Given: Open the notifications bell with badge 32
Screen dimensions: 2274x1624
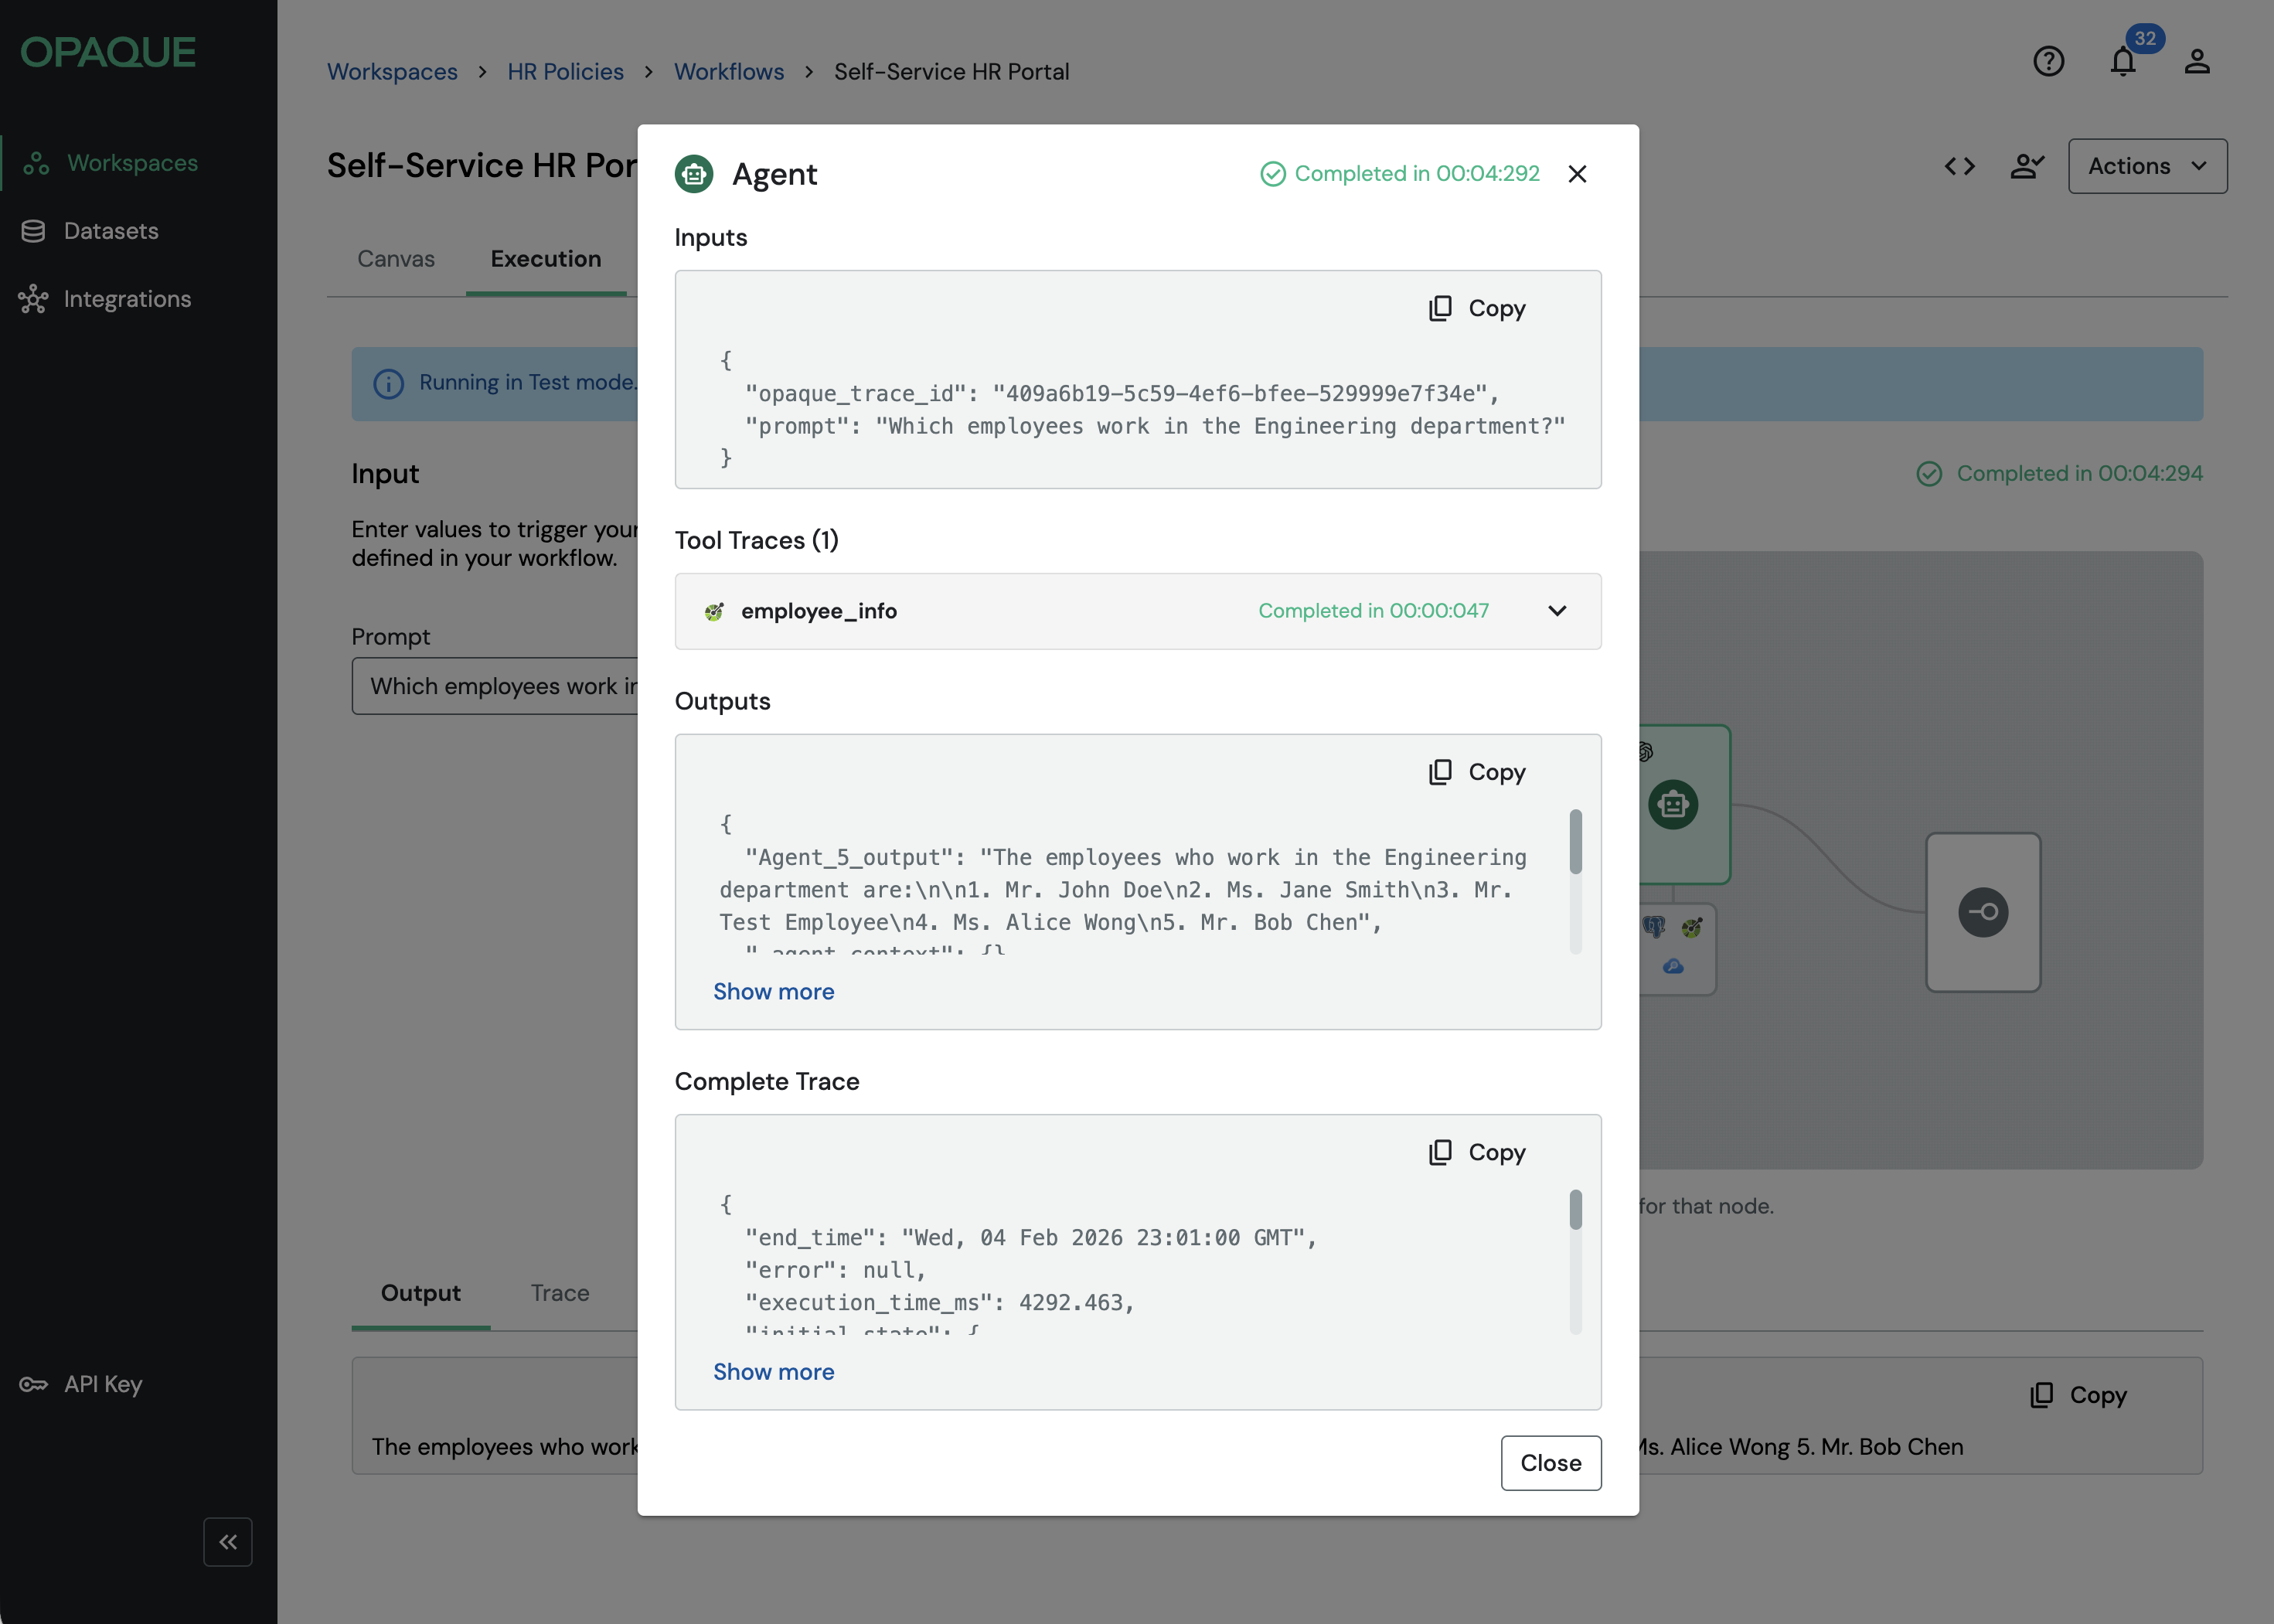Looking at the screenshot, I should pos(2123,62).
